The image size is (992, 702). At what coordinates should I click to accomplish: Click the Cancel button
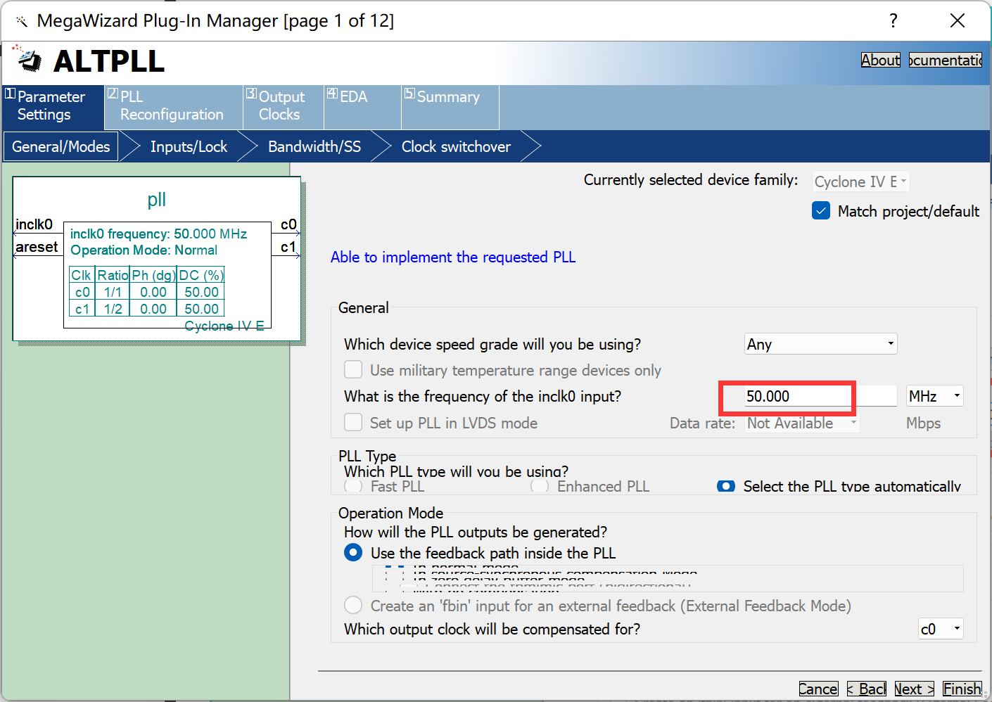pos(818,689)
